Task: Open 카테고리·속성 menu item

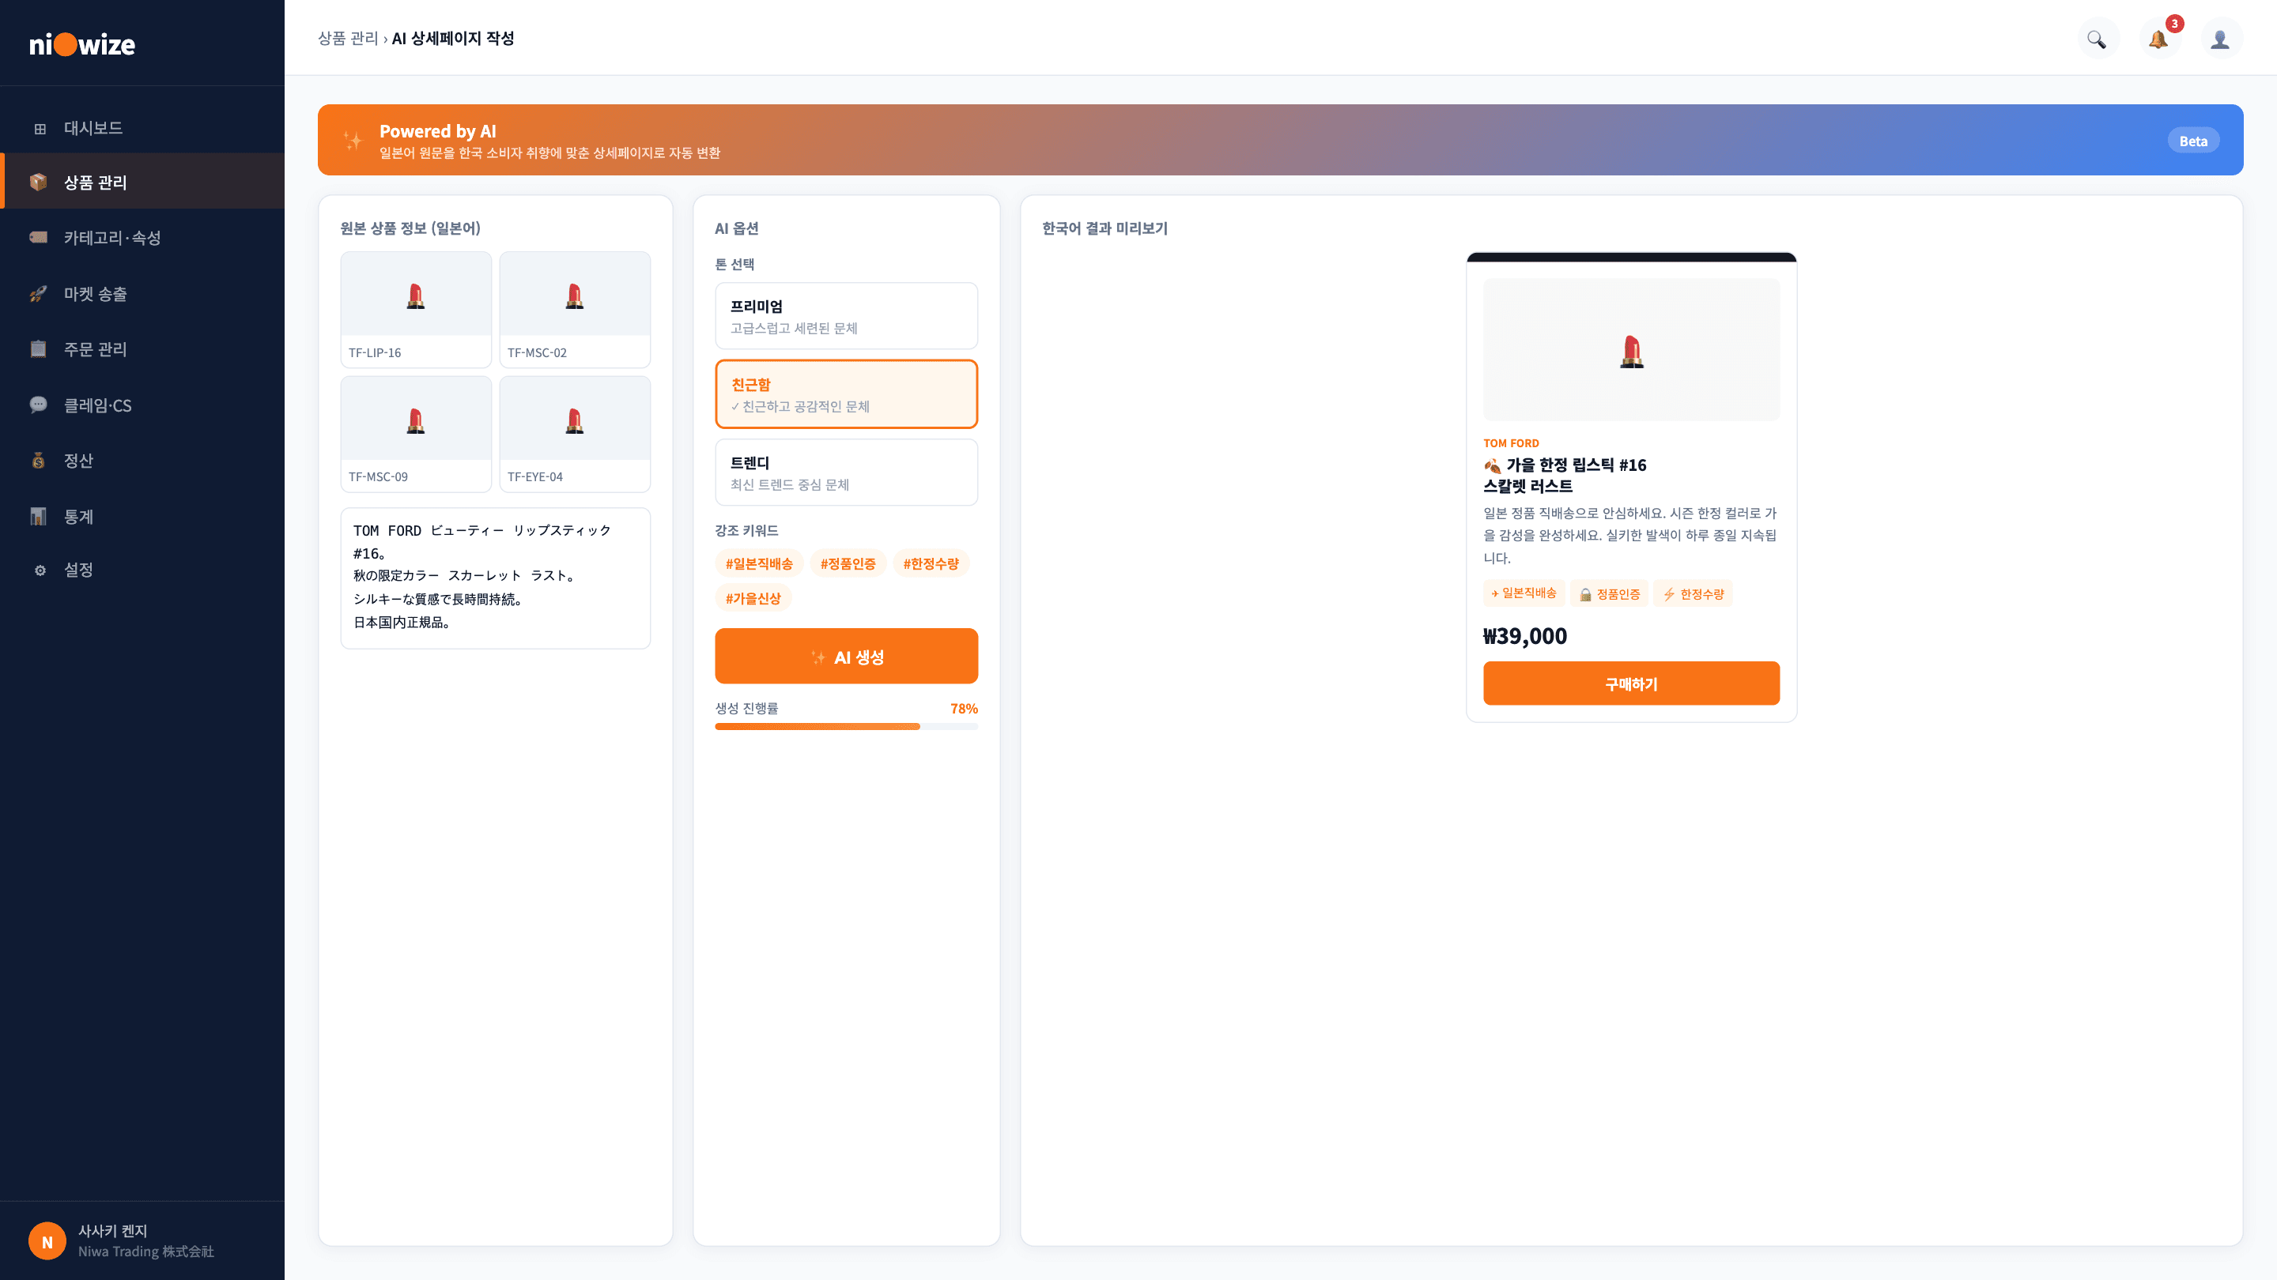Action: pyautogui.click(x=142, y=238)
